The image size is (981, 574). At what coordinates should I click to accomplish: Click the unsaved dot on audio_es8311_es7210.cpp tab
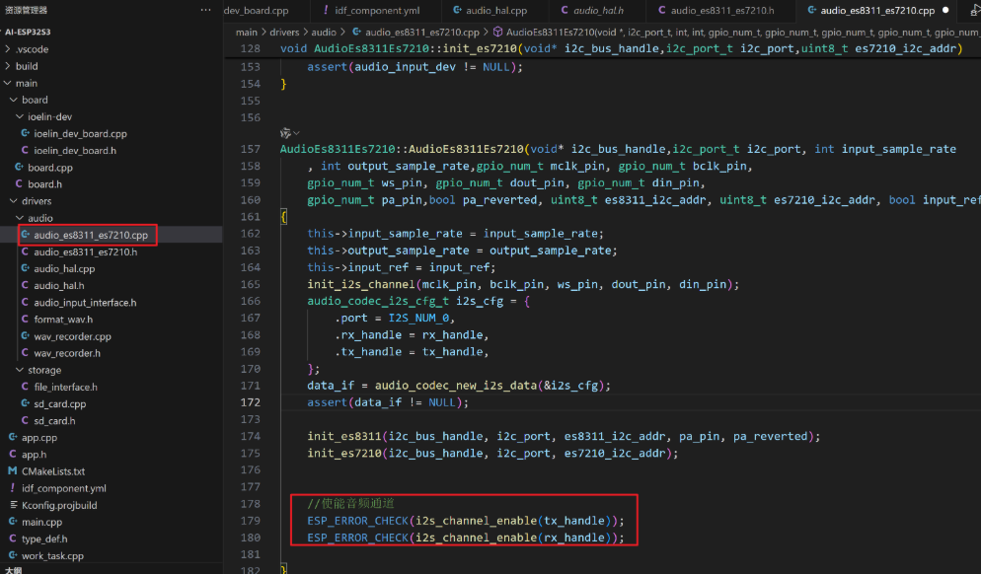[x=944, y=10]
